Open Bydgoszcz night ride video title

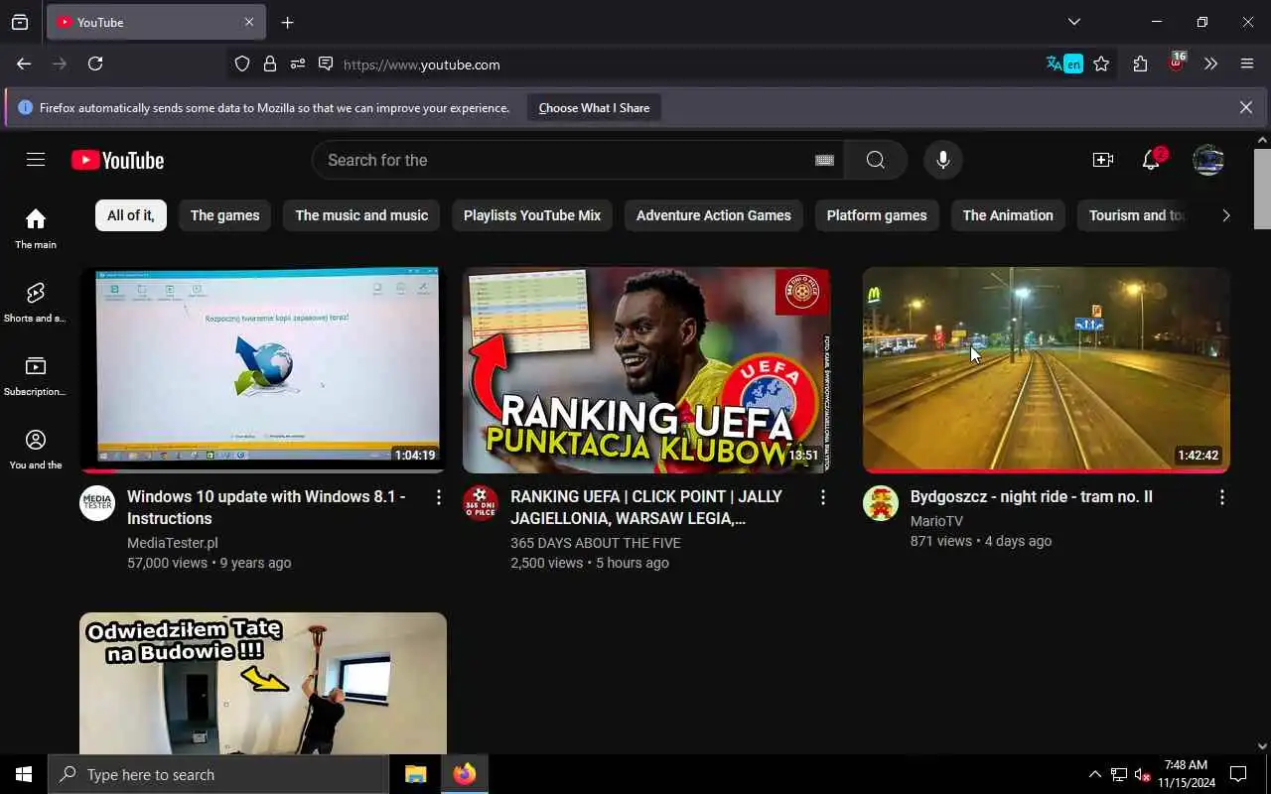(1032, 496)
